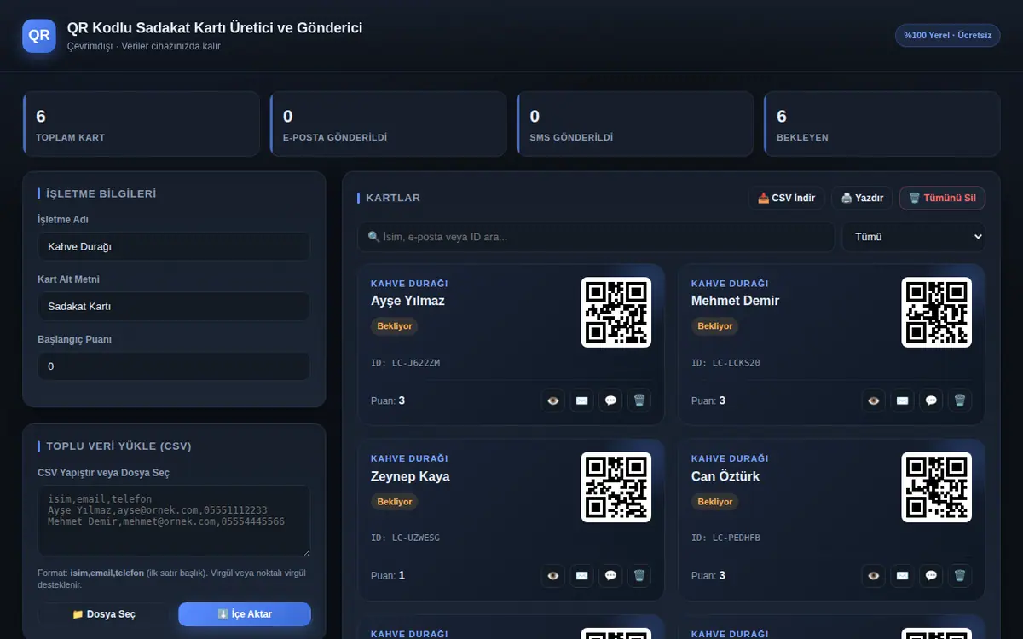
Task: Set the Başlangıç Puanı value field
Action: 174,366
